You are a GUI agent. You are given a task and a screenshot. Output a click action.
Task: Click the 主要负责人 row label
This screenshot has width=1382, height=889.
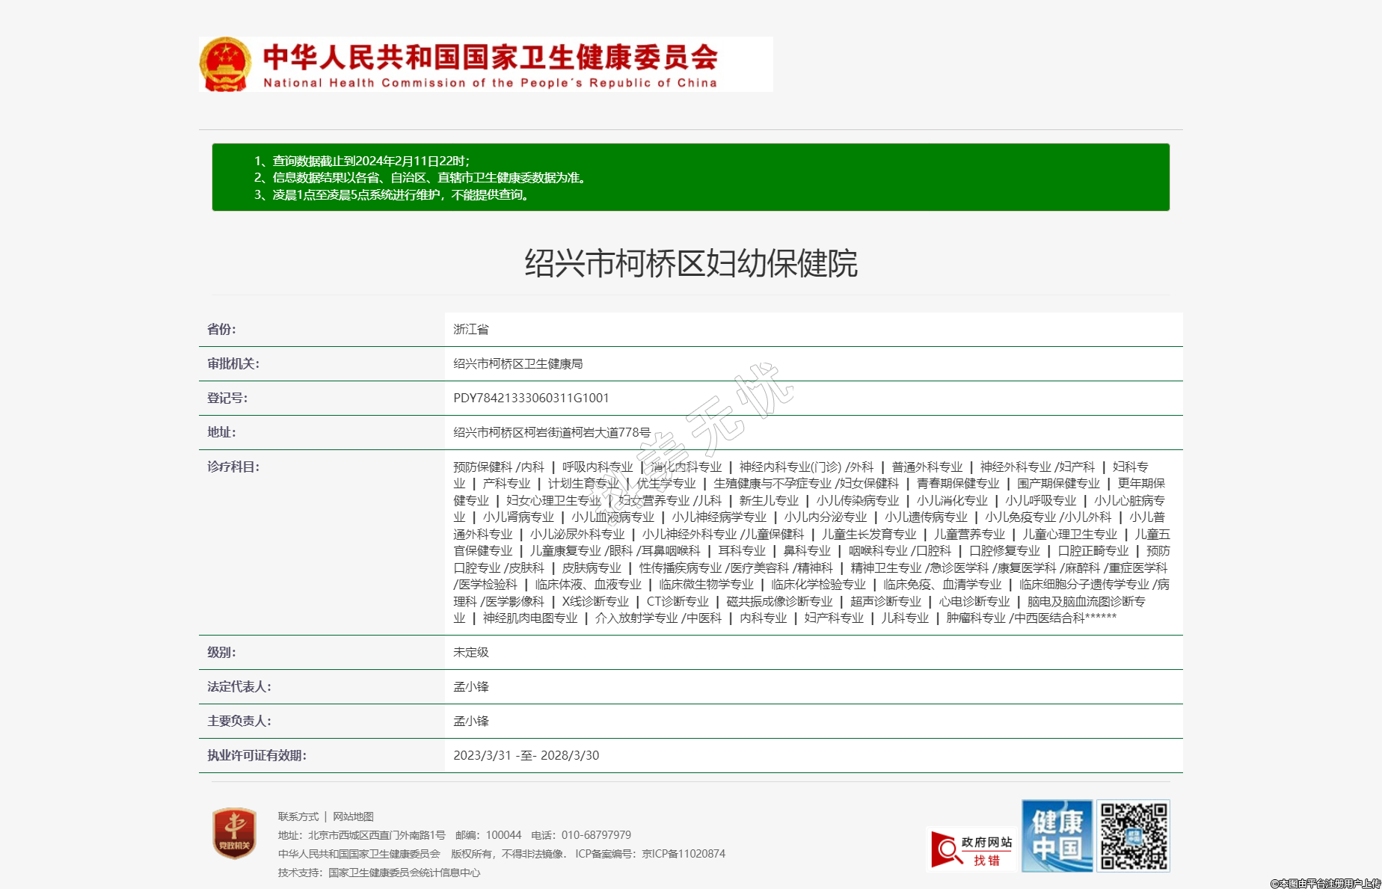point(239,721)
